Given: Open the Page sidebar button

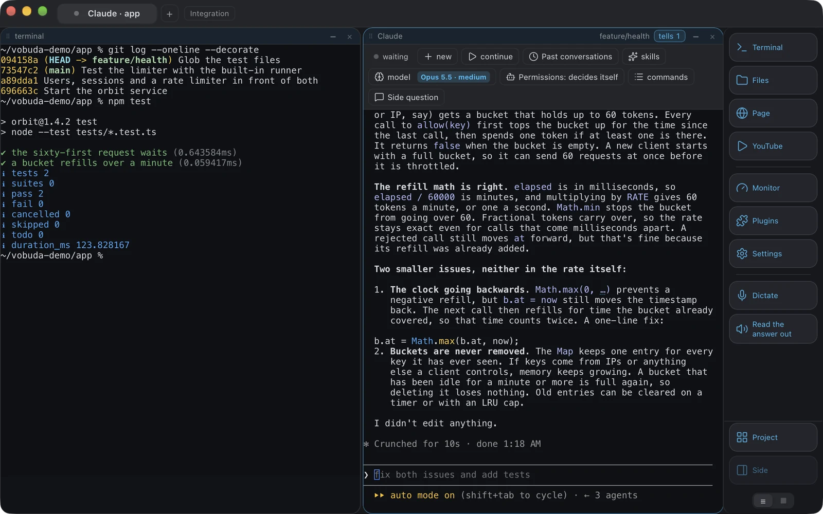Looking at the screenshot, I should 773,113.
